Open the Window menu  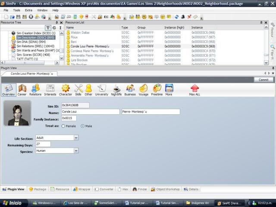click(42, 10)
